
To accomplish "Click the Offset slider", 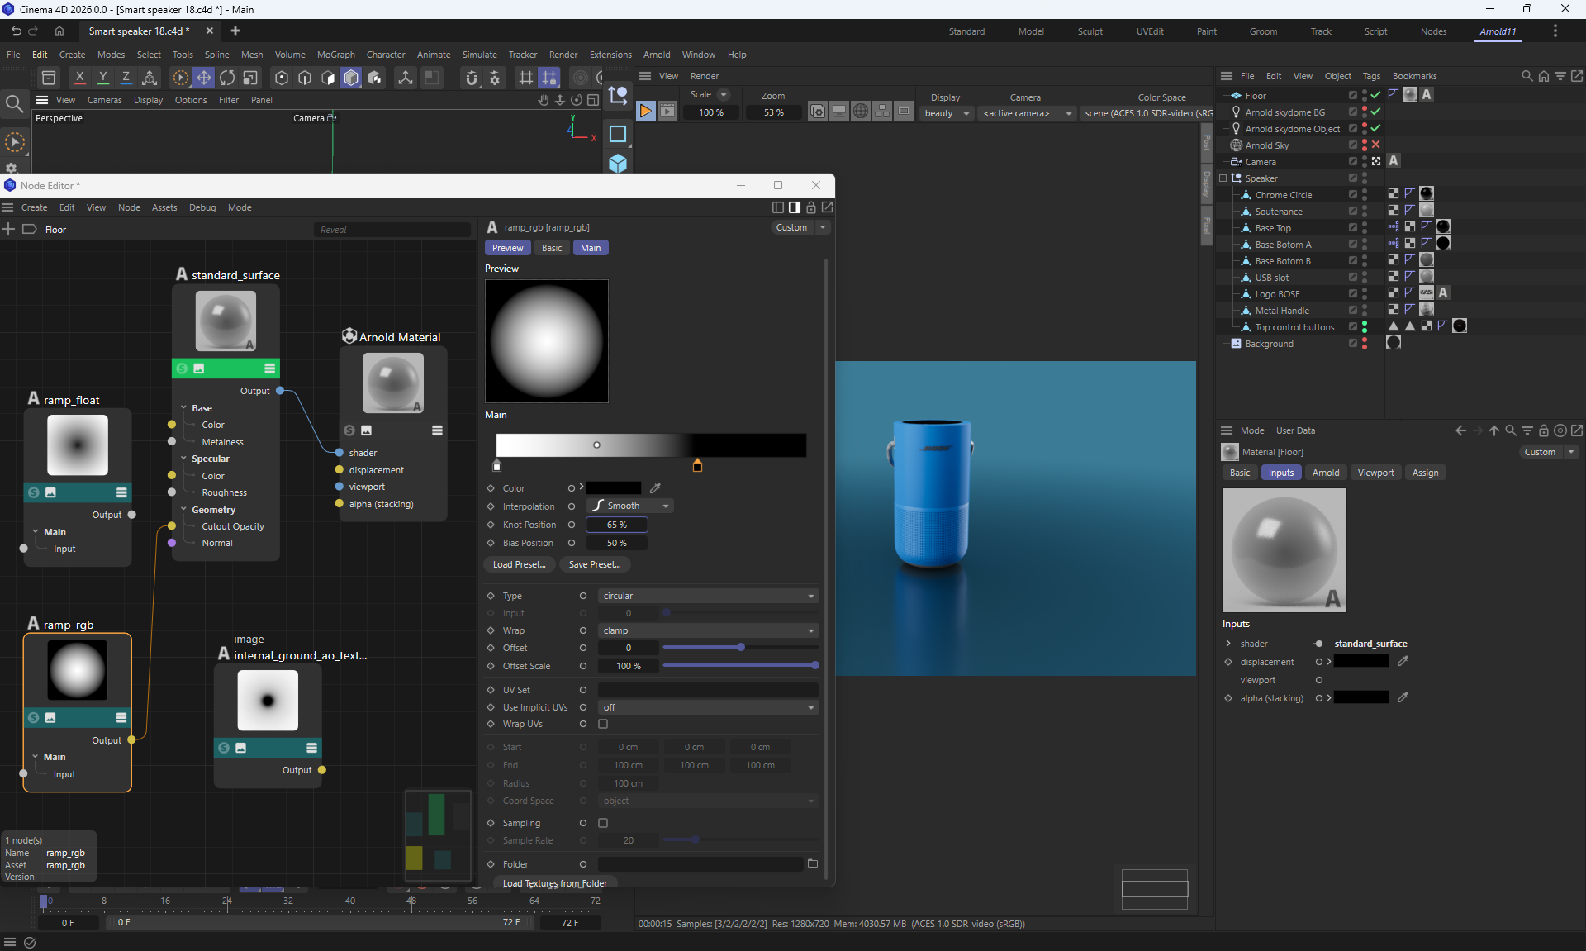I will pos(740,648).
